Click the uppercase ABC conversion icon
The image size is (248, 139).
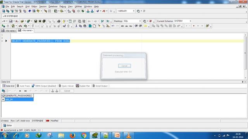pos(122,26)
